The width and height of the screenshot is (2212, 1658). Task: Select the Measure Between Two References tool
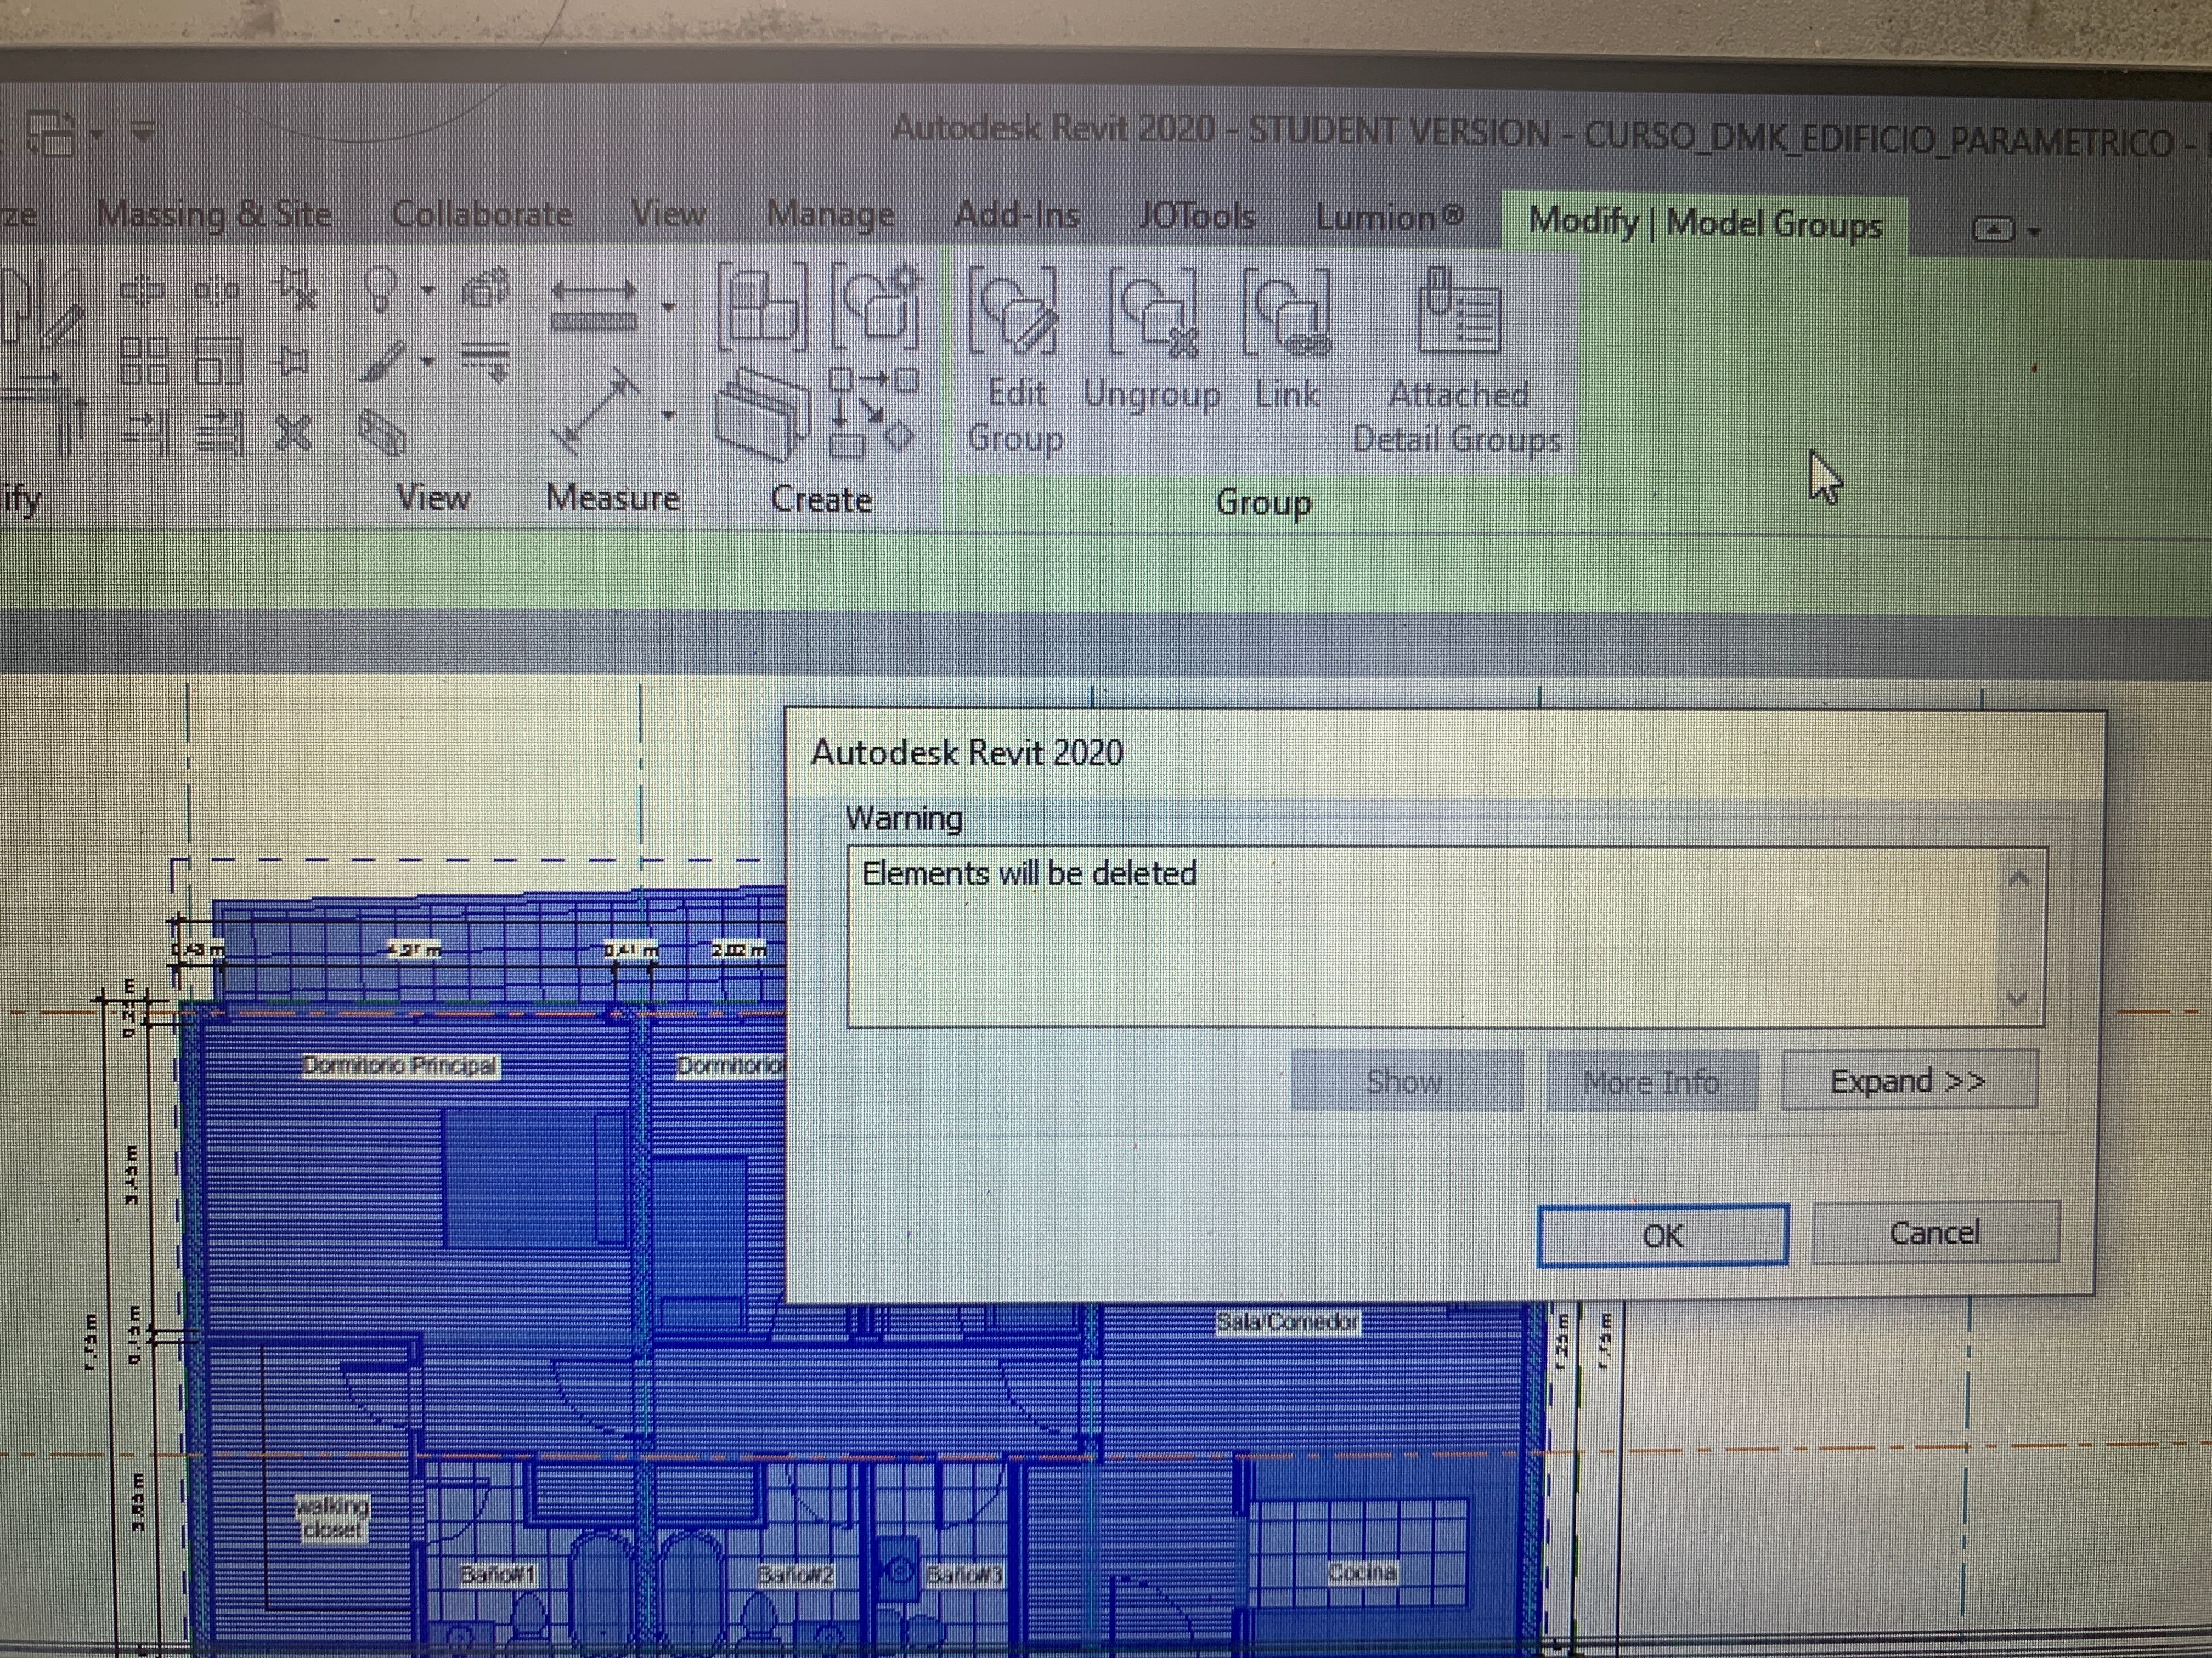tap(596, 412)
